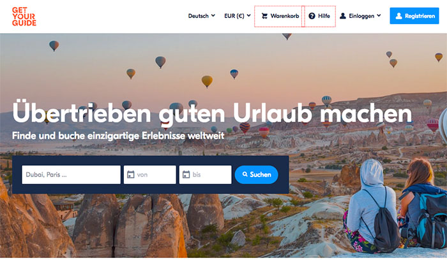The image size is (447, 265).
Task: Click the calendar icon in the von field
Action: tap(130, 175)
